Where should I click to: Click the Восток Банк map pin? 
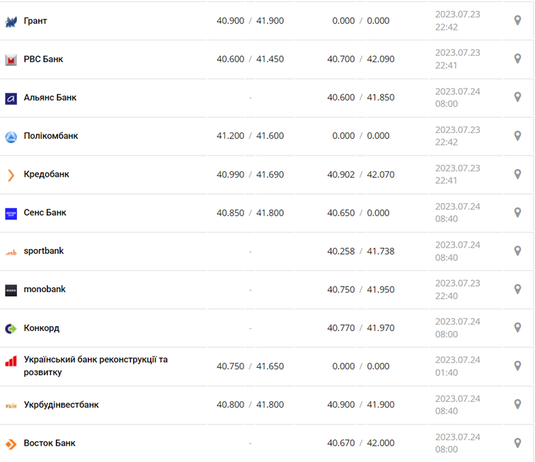click(517, 443)
